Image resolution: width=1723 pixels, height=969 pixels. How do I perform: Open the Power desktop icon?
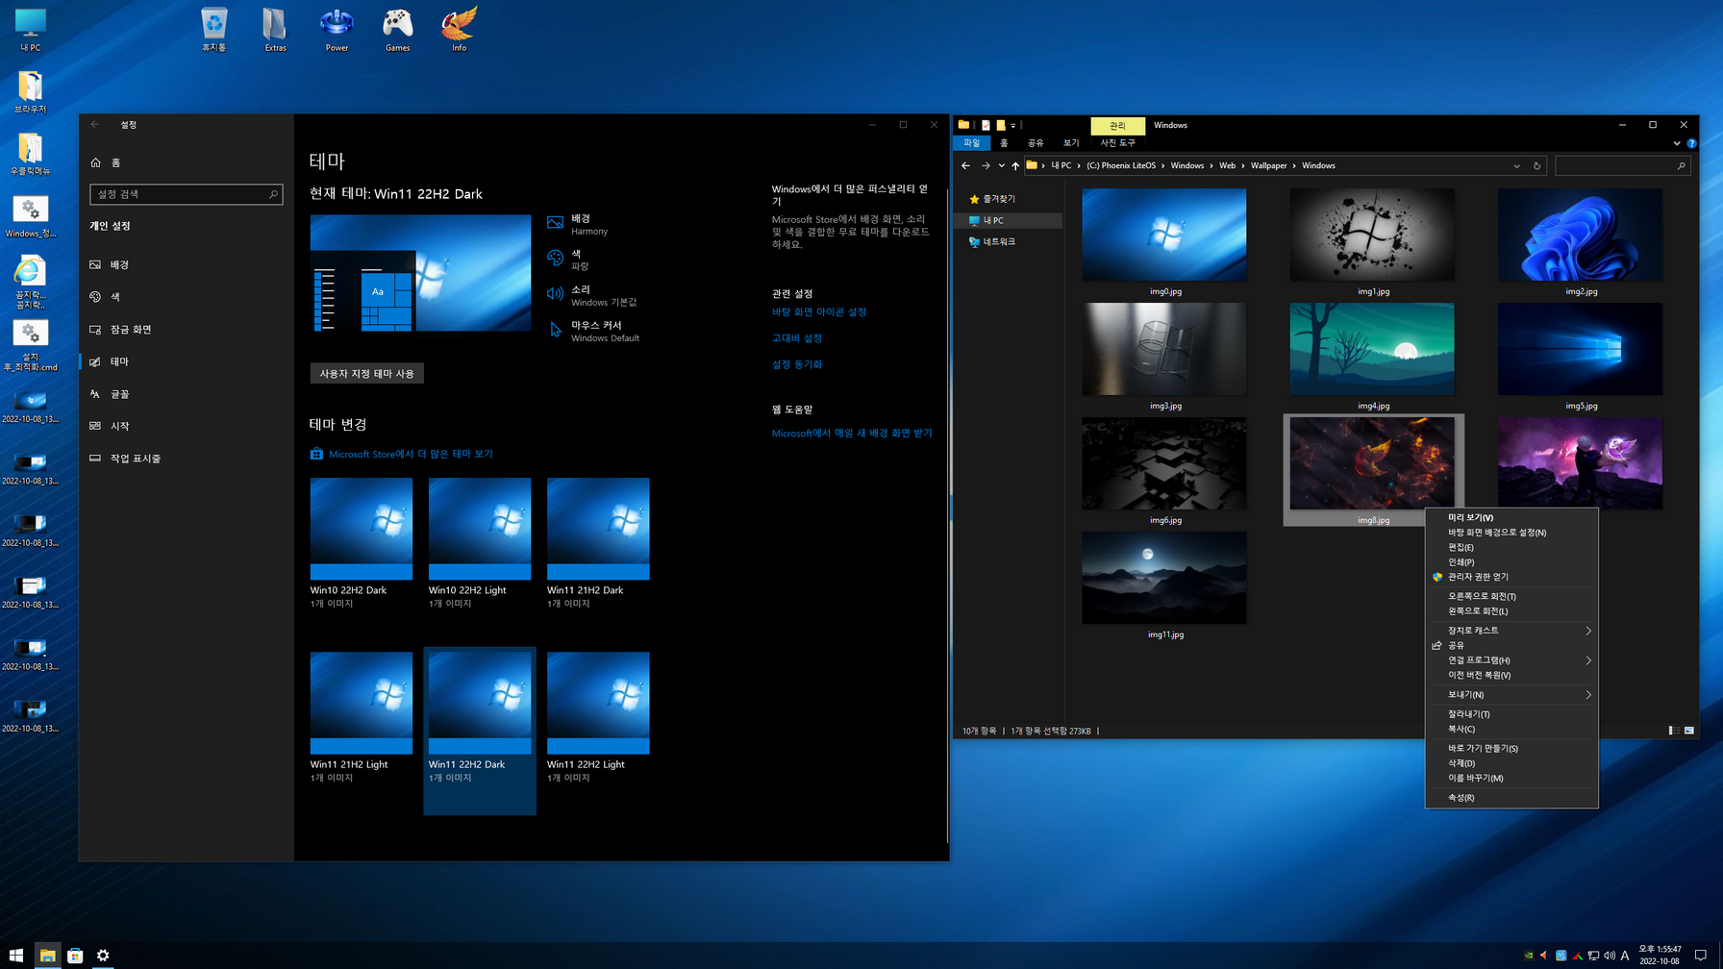tap(337, 30)
